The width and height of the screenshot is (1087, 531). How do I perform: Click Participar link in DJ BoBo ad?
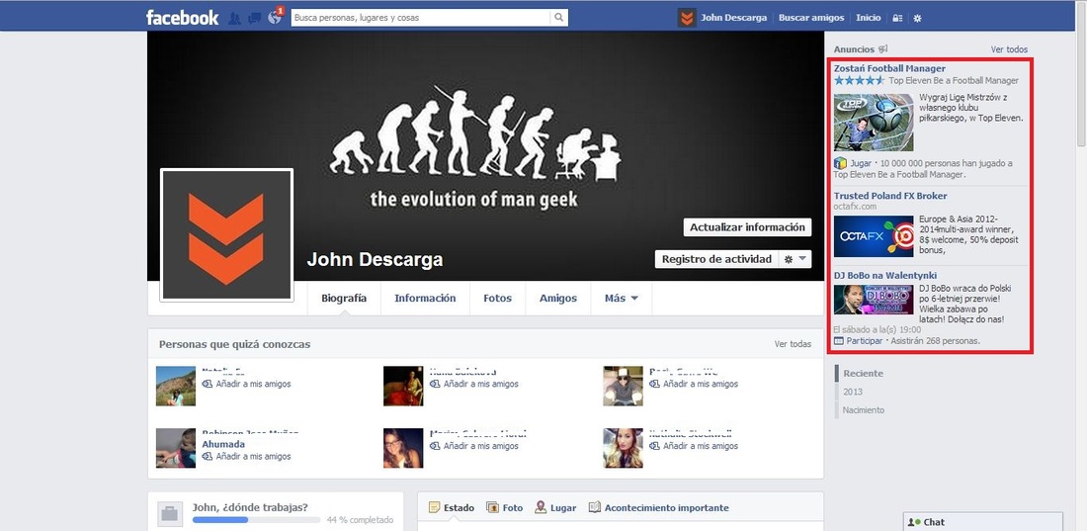coord(865,341)
